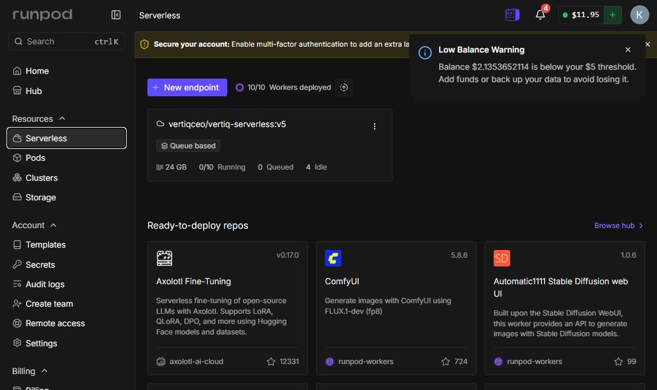Image resolution: width=657 pixels, height=390 pixels.
Task: Click the info icon in Low Balance Warning
Action: pyautogui.click(x=425, y=53)
